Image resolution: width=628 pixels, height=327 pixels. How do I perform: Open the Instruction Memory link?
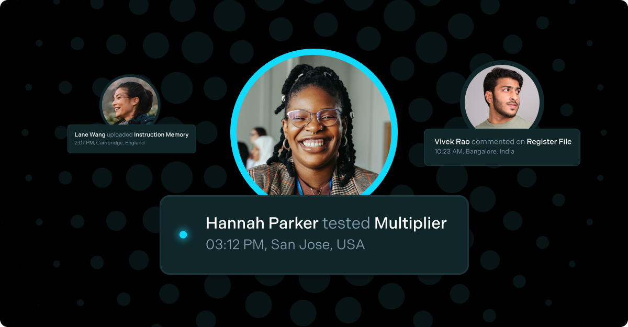coord(161,135)
